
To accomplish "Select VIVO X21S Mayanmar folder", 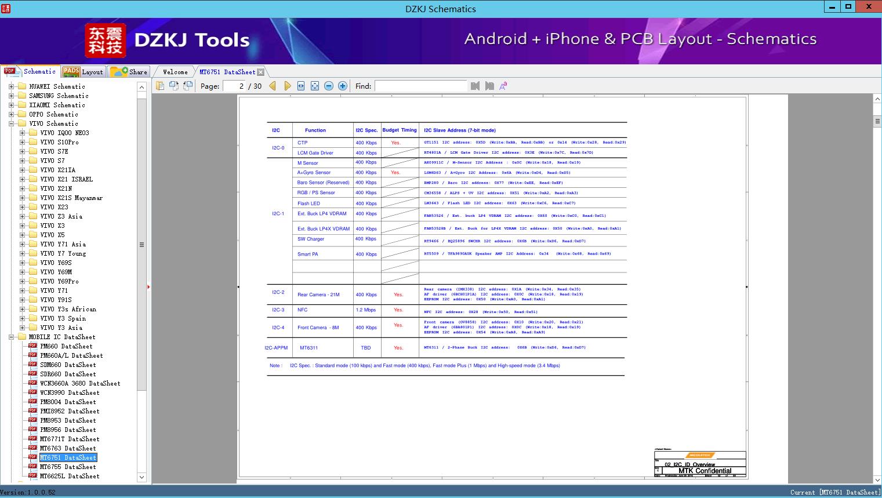I will click(71, 198).
